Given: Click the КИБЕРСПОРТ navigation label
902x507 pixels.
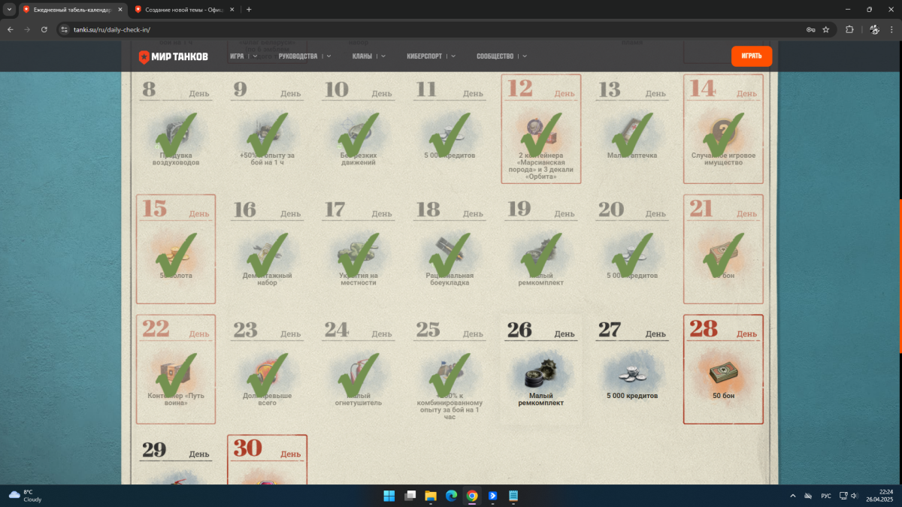Looking at the screenshot, I should point(424,56).
